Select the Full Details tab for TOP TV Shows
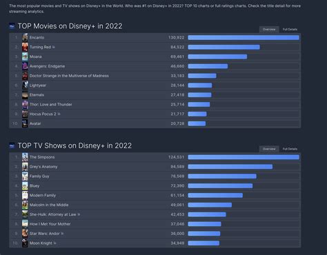 (290, 149)
